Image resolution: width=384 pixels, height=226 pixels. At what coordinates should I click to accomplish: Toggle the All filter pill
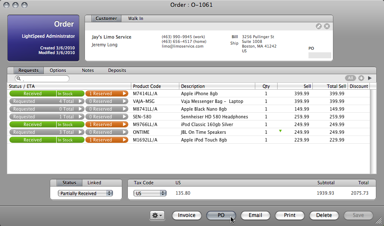coord(351,78)
